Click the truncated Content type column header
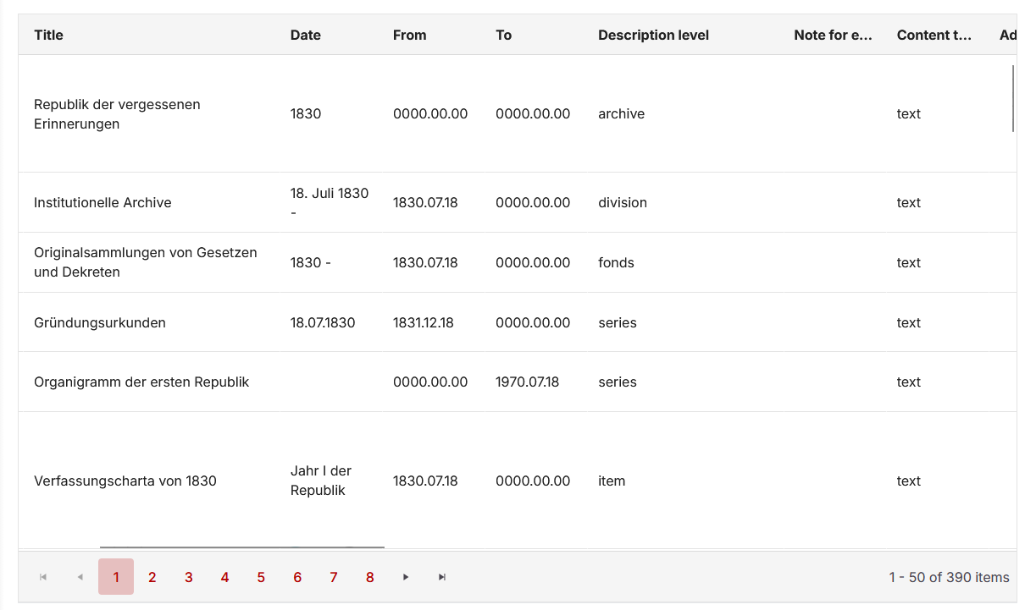The image size is (1025, 610). pyautogui.click(x=934, y=35)
